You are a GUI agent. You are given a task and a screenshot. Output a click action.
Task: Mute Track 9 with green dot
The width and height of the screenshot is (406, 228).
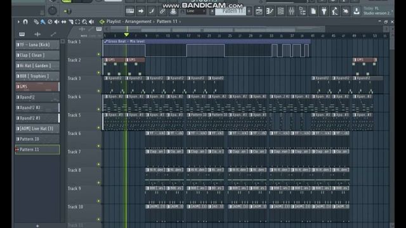point(98,201)
